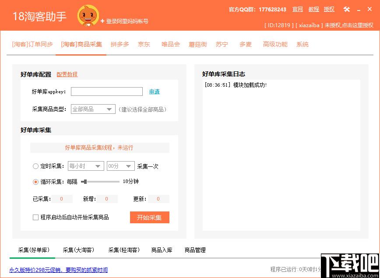Click the 开始采集 button
Viewport: 380px width, 278px height.
coord(150,218)
